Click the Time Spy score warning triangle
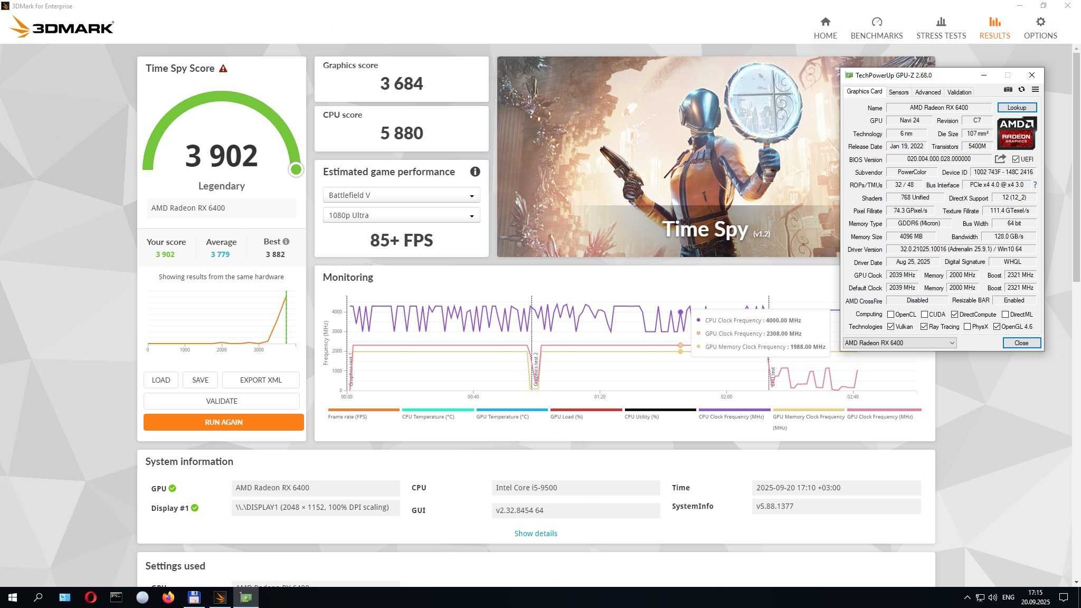The image size is (1081, 608). pyautogui.click(x=223, y=69)
